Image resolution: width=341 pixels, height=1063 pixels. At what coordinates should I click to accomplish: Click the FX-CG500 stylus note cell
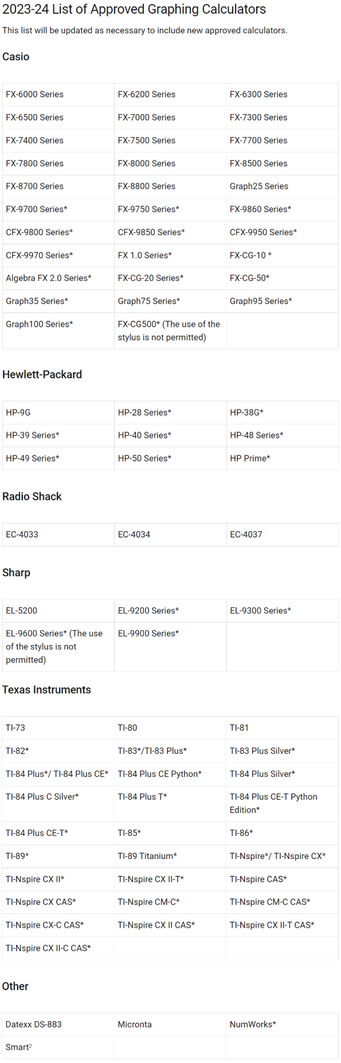(x=170, y=331)
